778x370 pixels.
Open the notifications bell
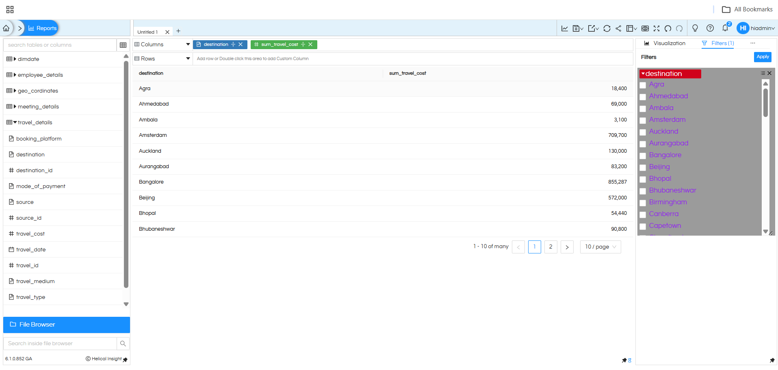pos(725,28)
